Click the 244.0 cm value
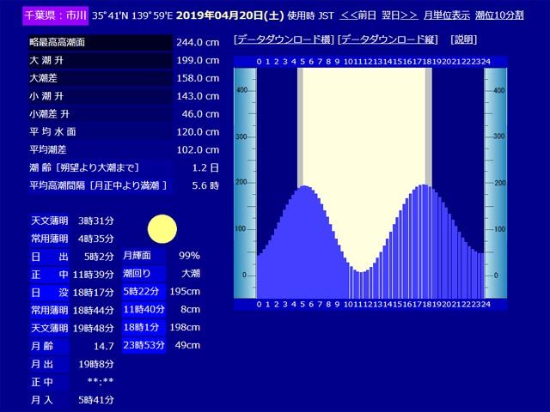550x412 pixels. pos(198,42)
